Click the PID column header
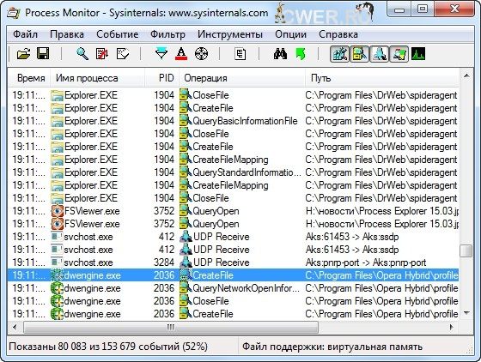Viewport: 481px width, 362px height. click(x=162, y=78)
